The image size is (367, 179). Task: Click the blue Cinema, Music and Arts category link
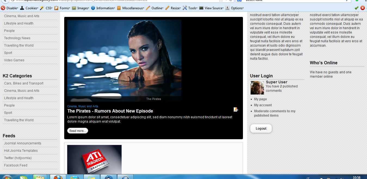coord(83,106)
